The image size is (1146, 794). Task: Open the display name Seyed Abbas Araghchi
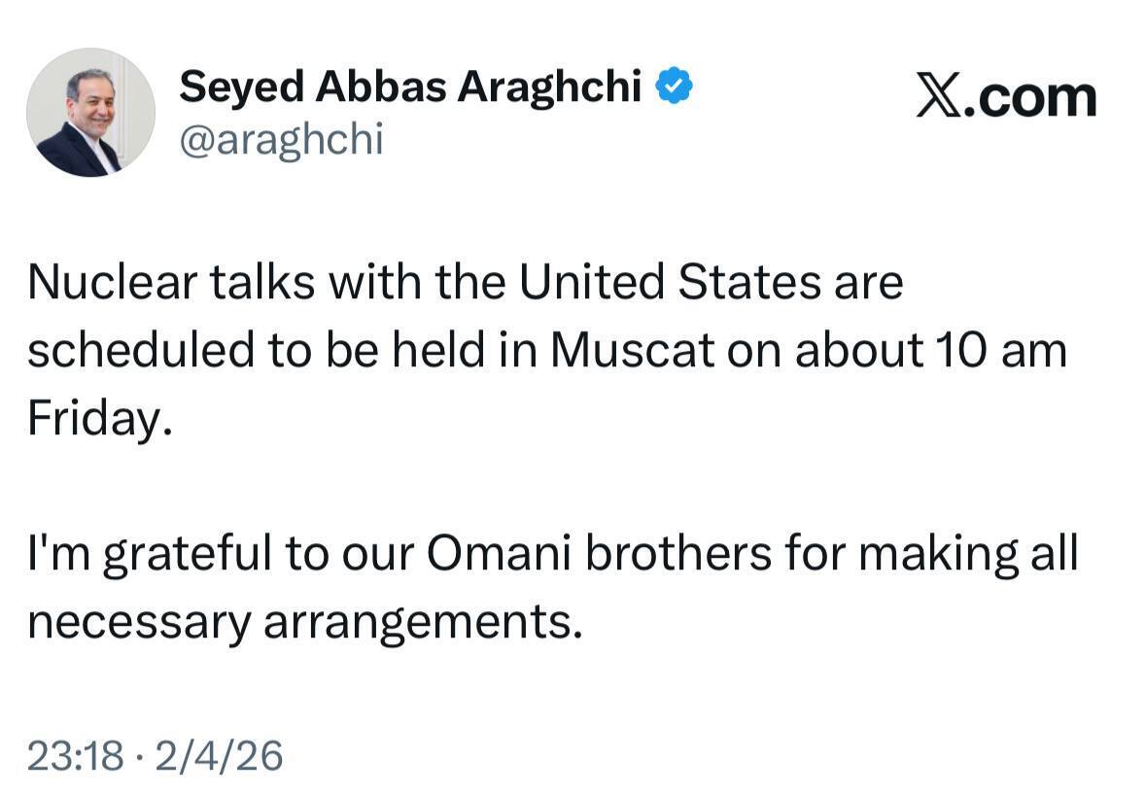[410, 87]
